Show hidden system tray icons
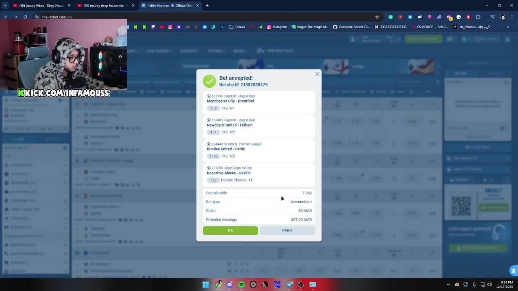 click(448, 285)
